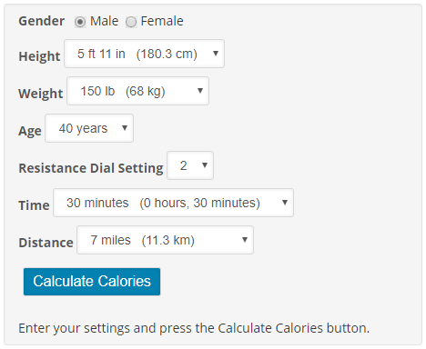426x349 pixels.
Task: Open the Age dropdown showing 40 years
Action: tap(89, 128)
